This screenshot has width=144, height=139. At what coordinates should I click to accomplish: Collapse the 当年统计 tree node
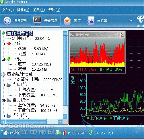(3, 116)
